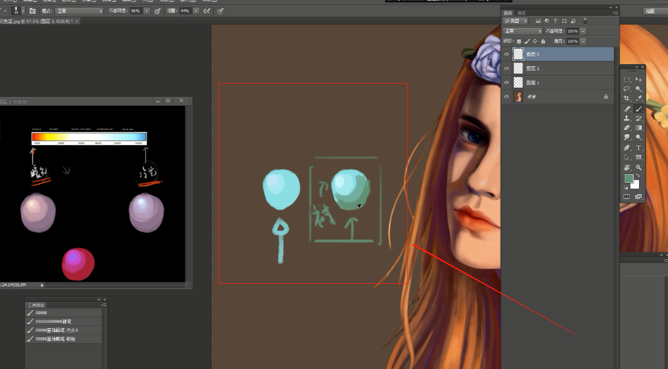Switch to the 通道 channels tab

pos(521,13)
